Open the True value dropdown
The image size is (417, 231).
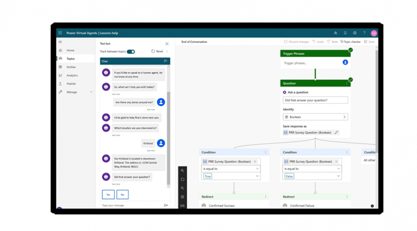[x=258, y=176]
